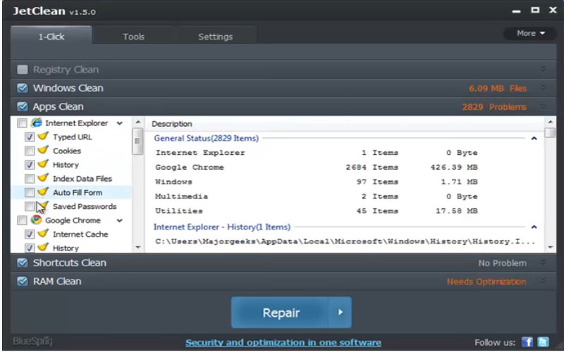The height and width of the screenshot is (352, 564).
Task: Expand the Shortcuts Clean section chevron
Action: point(543,263)
